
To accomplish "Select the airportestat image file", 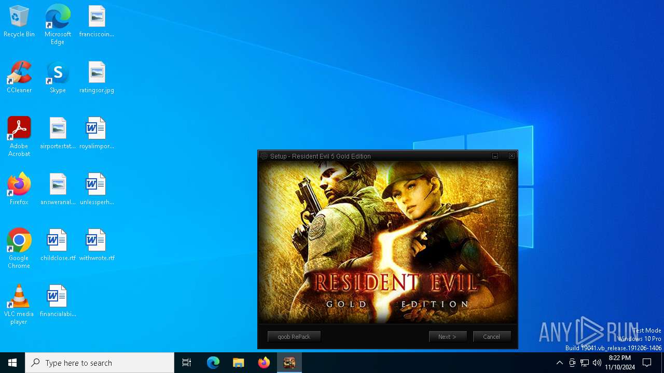I will coord(58,134).
